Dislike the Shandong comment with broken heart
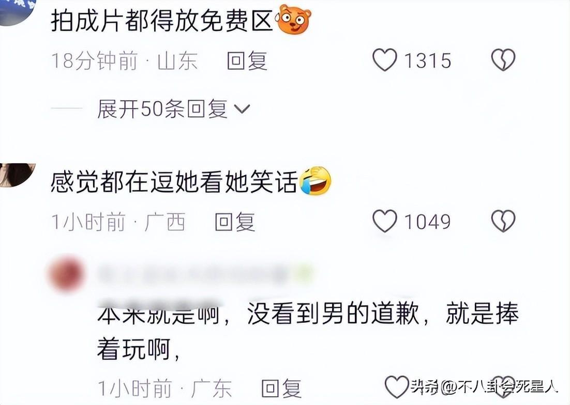This screenshot has width=570, height=405. tap(503, 60)
